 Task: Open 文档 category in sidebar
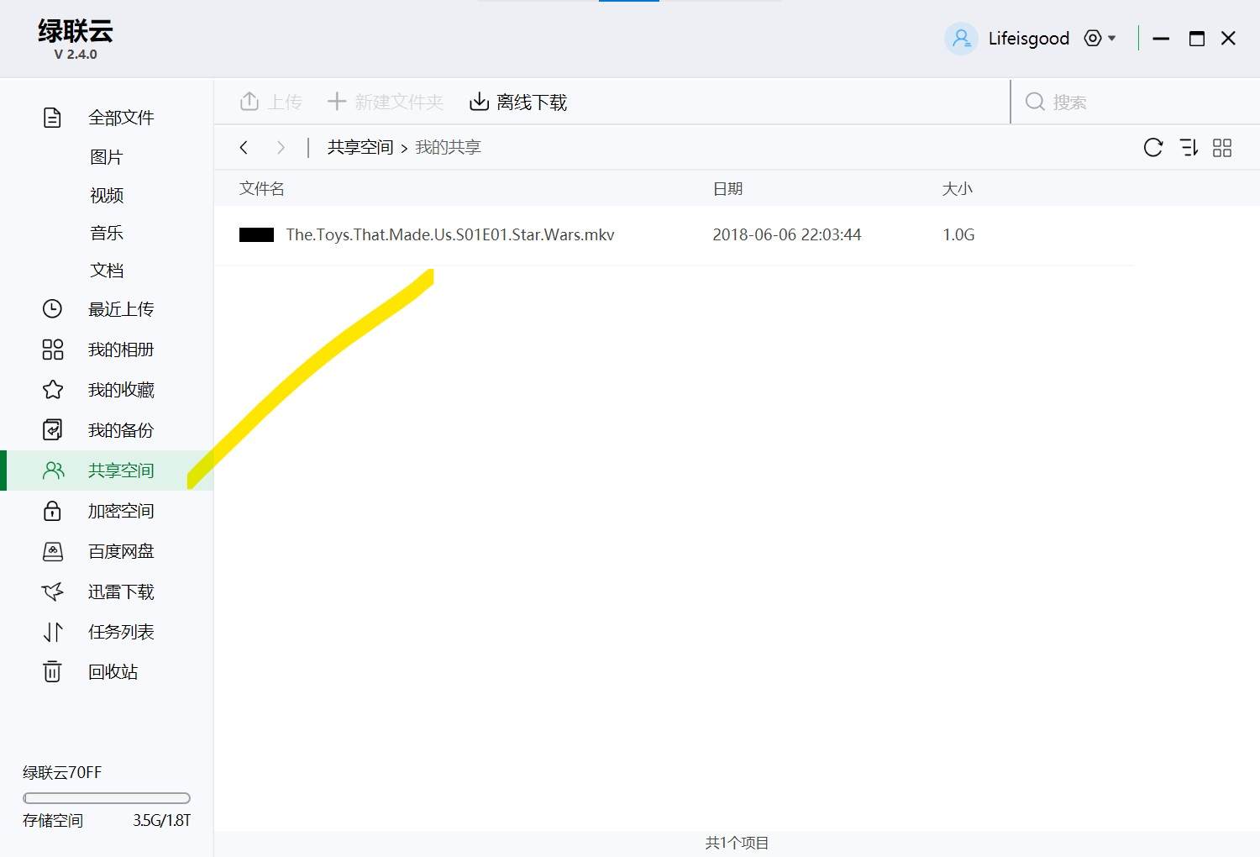tap(107, 271)
